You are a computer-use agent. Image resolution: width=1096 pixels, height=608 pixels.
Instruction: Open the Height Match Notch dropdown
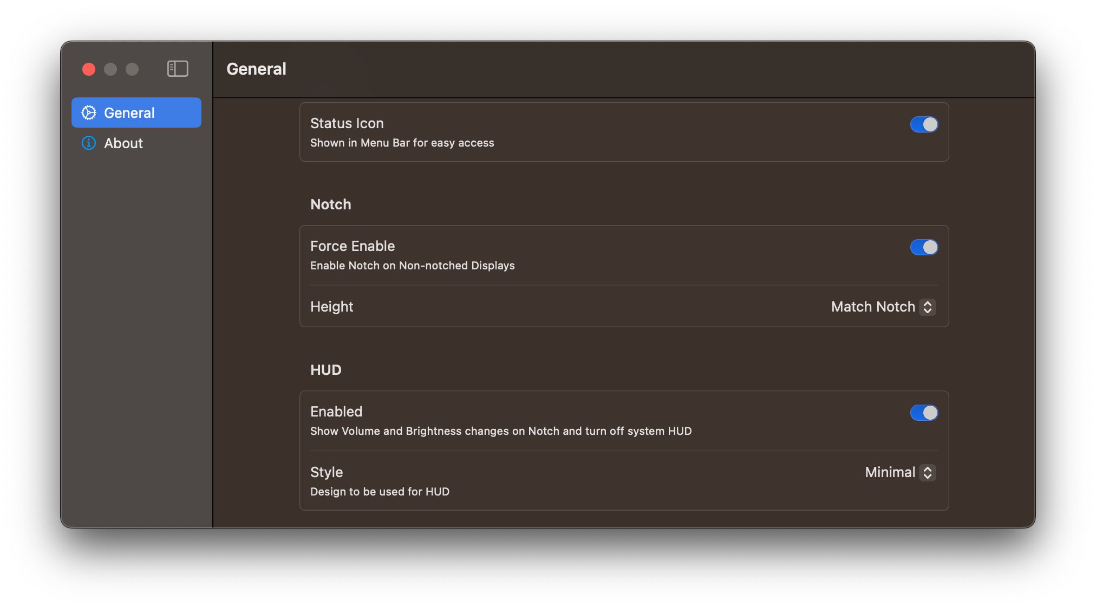[x=883, y=307]
